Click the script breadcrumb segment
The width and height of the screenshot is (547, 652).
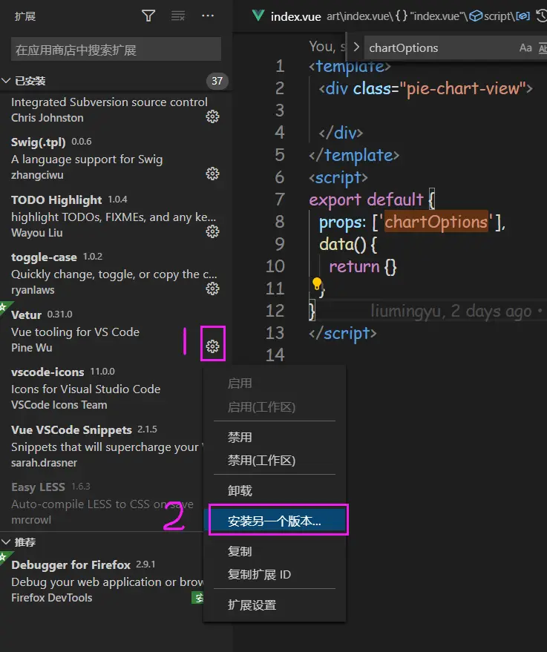pos(498,16)
